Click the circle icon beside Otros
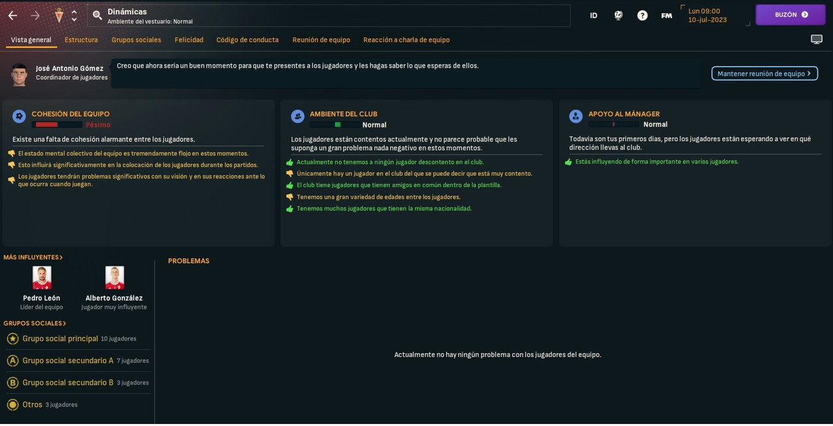The image size is (833, 426). pos(12,405)
